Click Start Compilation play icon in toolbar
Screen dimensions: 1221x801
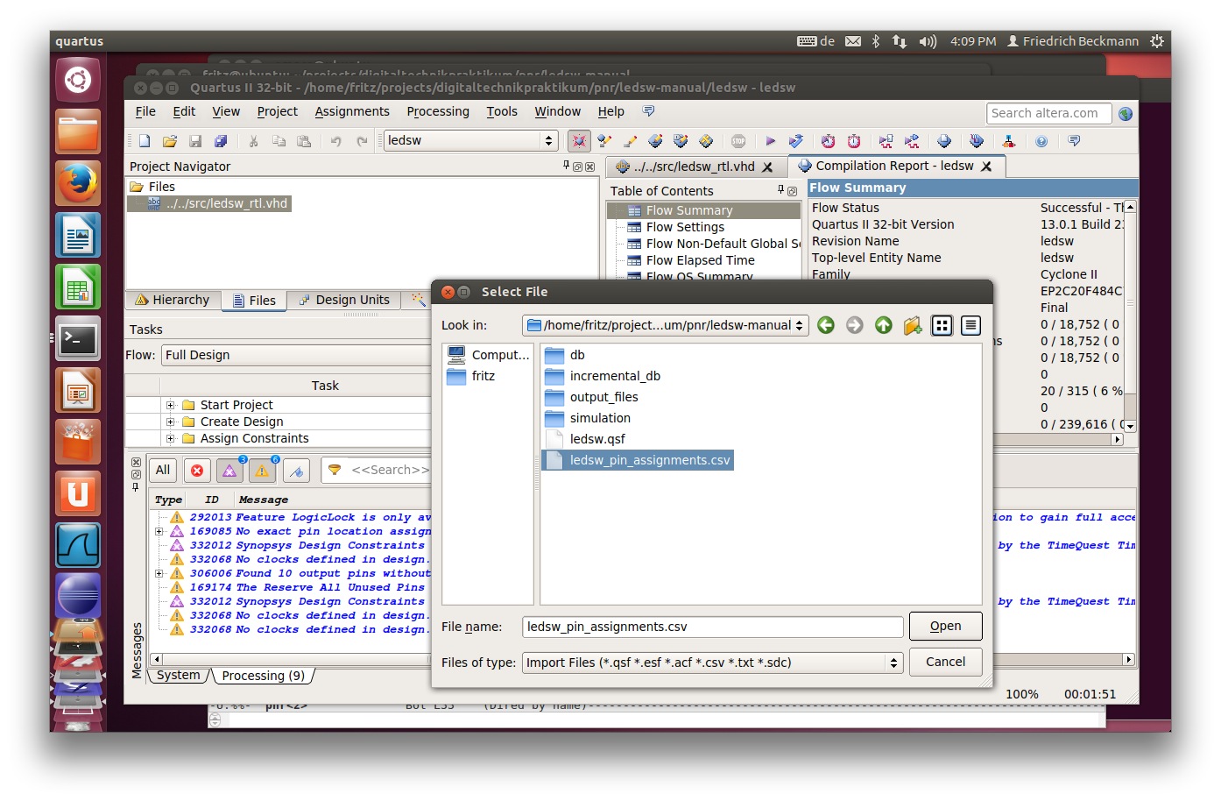[x=770, y=141]
